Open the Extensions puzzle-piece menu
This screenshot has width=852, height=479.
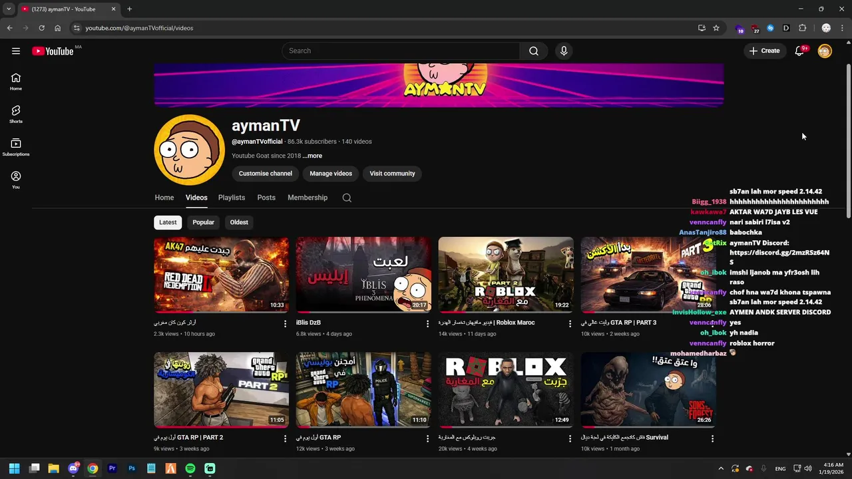point(802,28)
